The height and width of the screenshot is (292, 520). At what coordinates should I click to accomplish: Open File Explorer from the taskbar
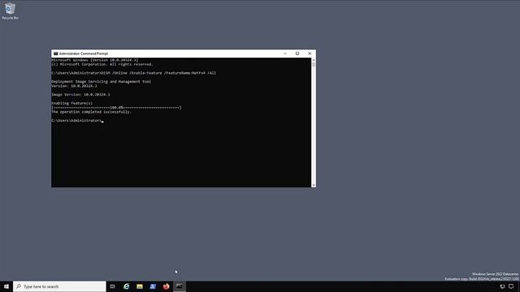[140, 286]
